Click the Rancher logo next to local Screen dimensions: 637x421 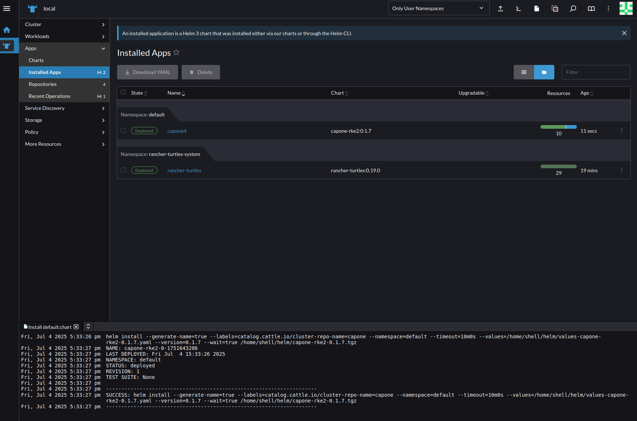pos(33,8)
